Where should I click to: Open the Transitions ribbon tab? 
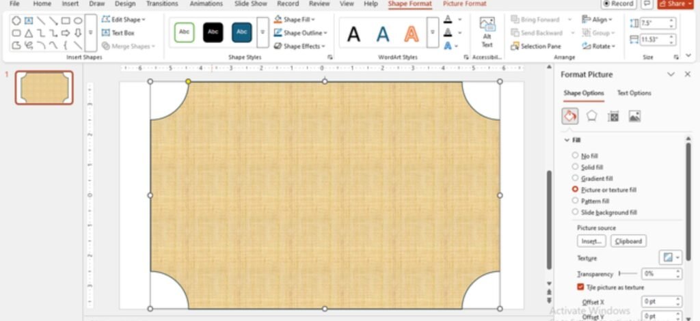162,3
